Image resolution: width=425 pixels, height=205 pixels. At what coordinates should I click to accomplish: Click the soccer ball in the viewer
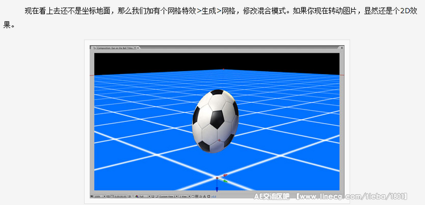[215, 121]
